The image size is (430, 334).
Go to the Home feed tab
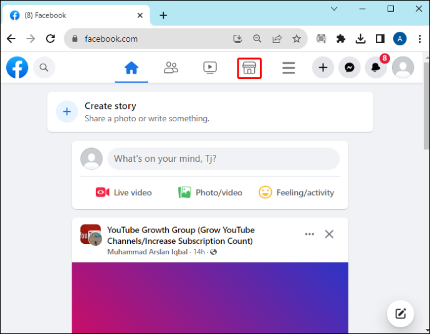click(131, 68)
